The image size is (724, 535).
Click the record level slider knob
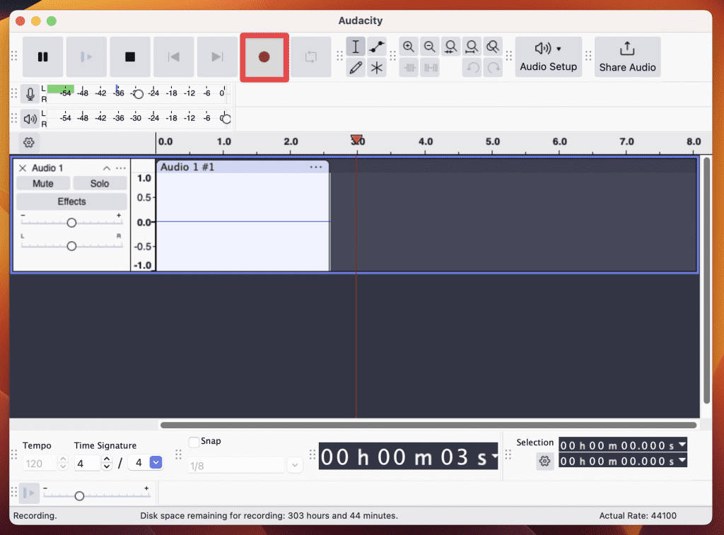(x=138, y=94)
